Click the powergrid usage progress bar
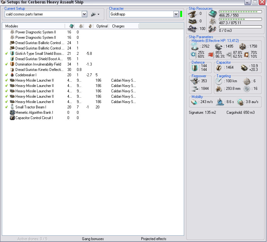Viewport: 267px width, 242px height. pos(240,19)
